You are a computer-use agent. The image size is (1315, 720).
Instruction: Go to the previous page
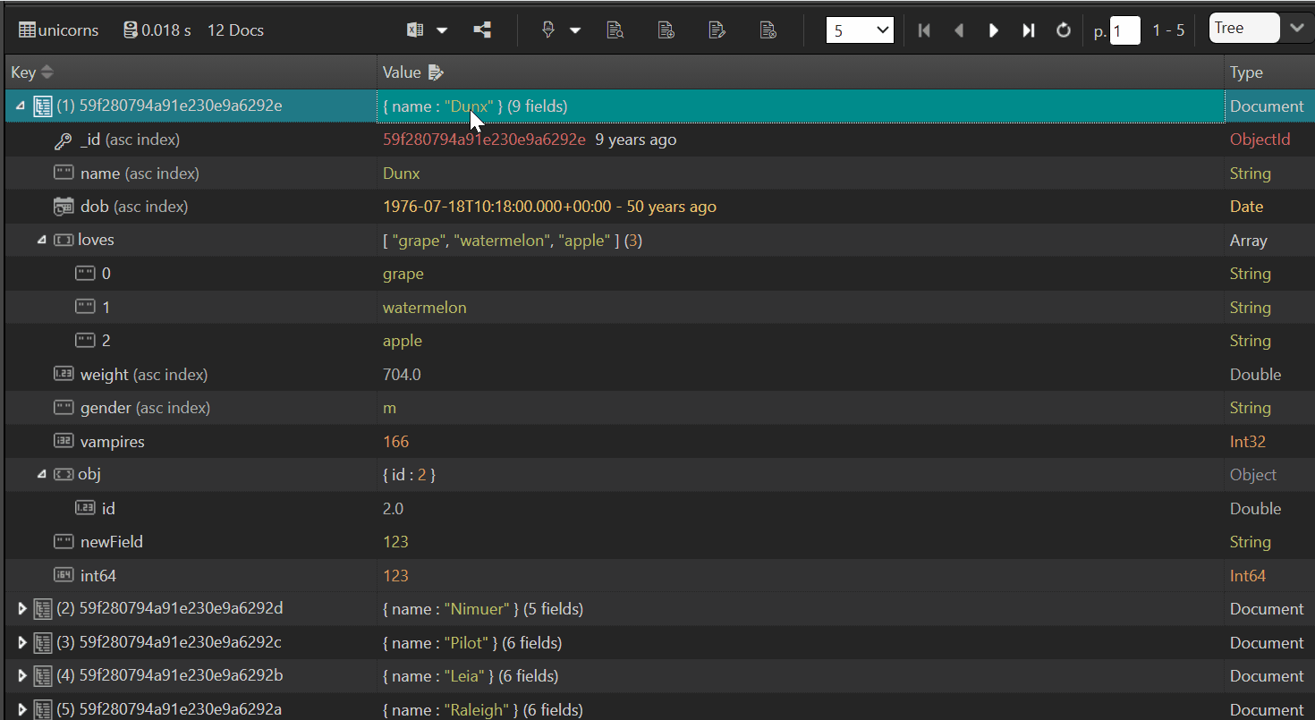pyautogui.click(x=959, y=30)
